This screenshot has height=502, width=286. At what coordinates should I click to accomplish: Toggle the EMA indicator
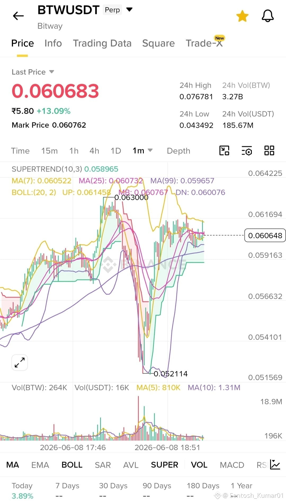click(40, 465)
